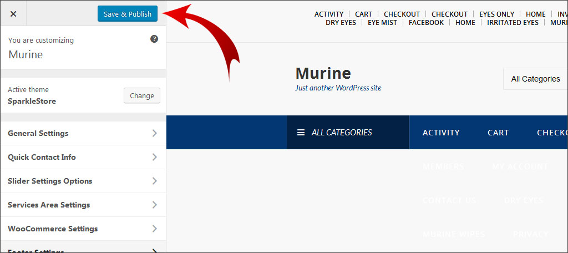Click IRRITATED EYES top menu link

coord(513,23)
